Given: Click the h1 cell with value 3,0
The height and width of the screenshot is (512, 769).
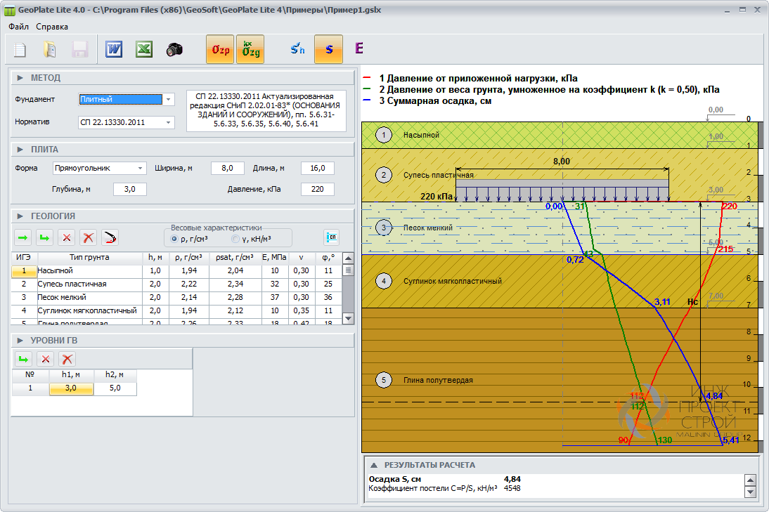Looking at the screenshot, I should 70,388.
